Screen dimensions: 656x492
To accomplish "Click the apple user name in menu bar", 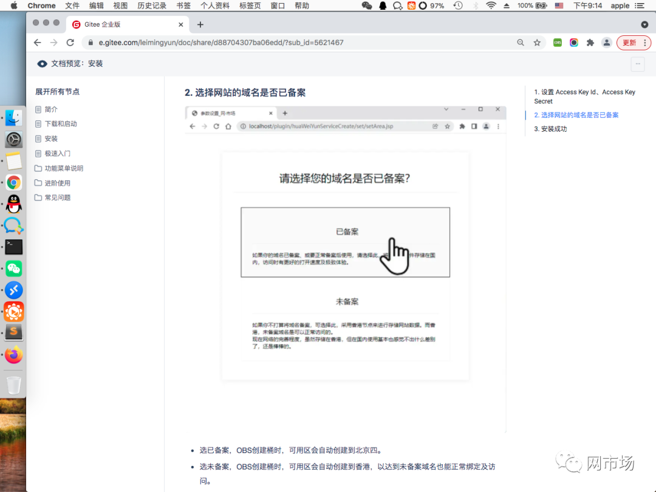I will click(620, 5).
